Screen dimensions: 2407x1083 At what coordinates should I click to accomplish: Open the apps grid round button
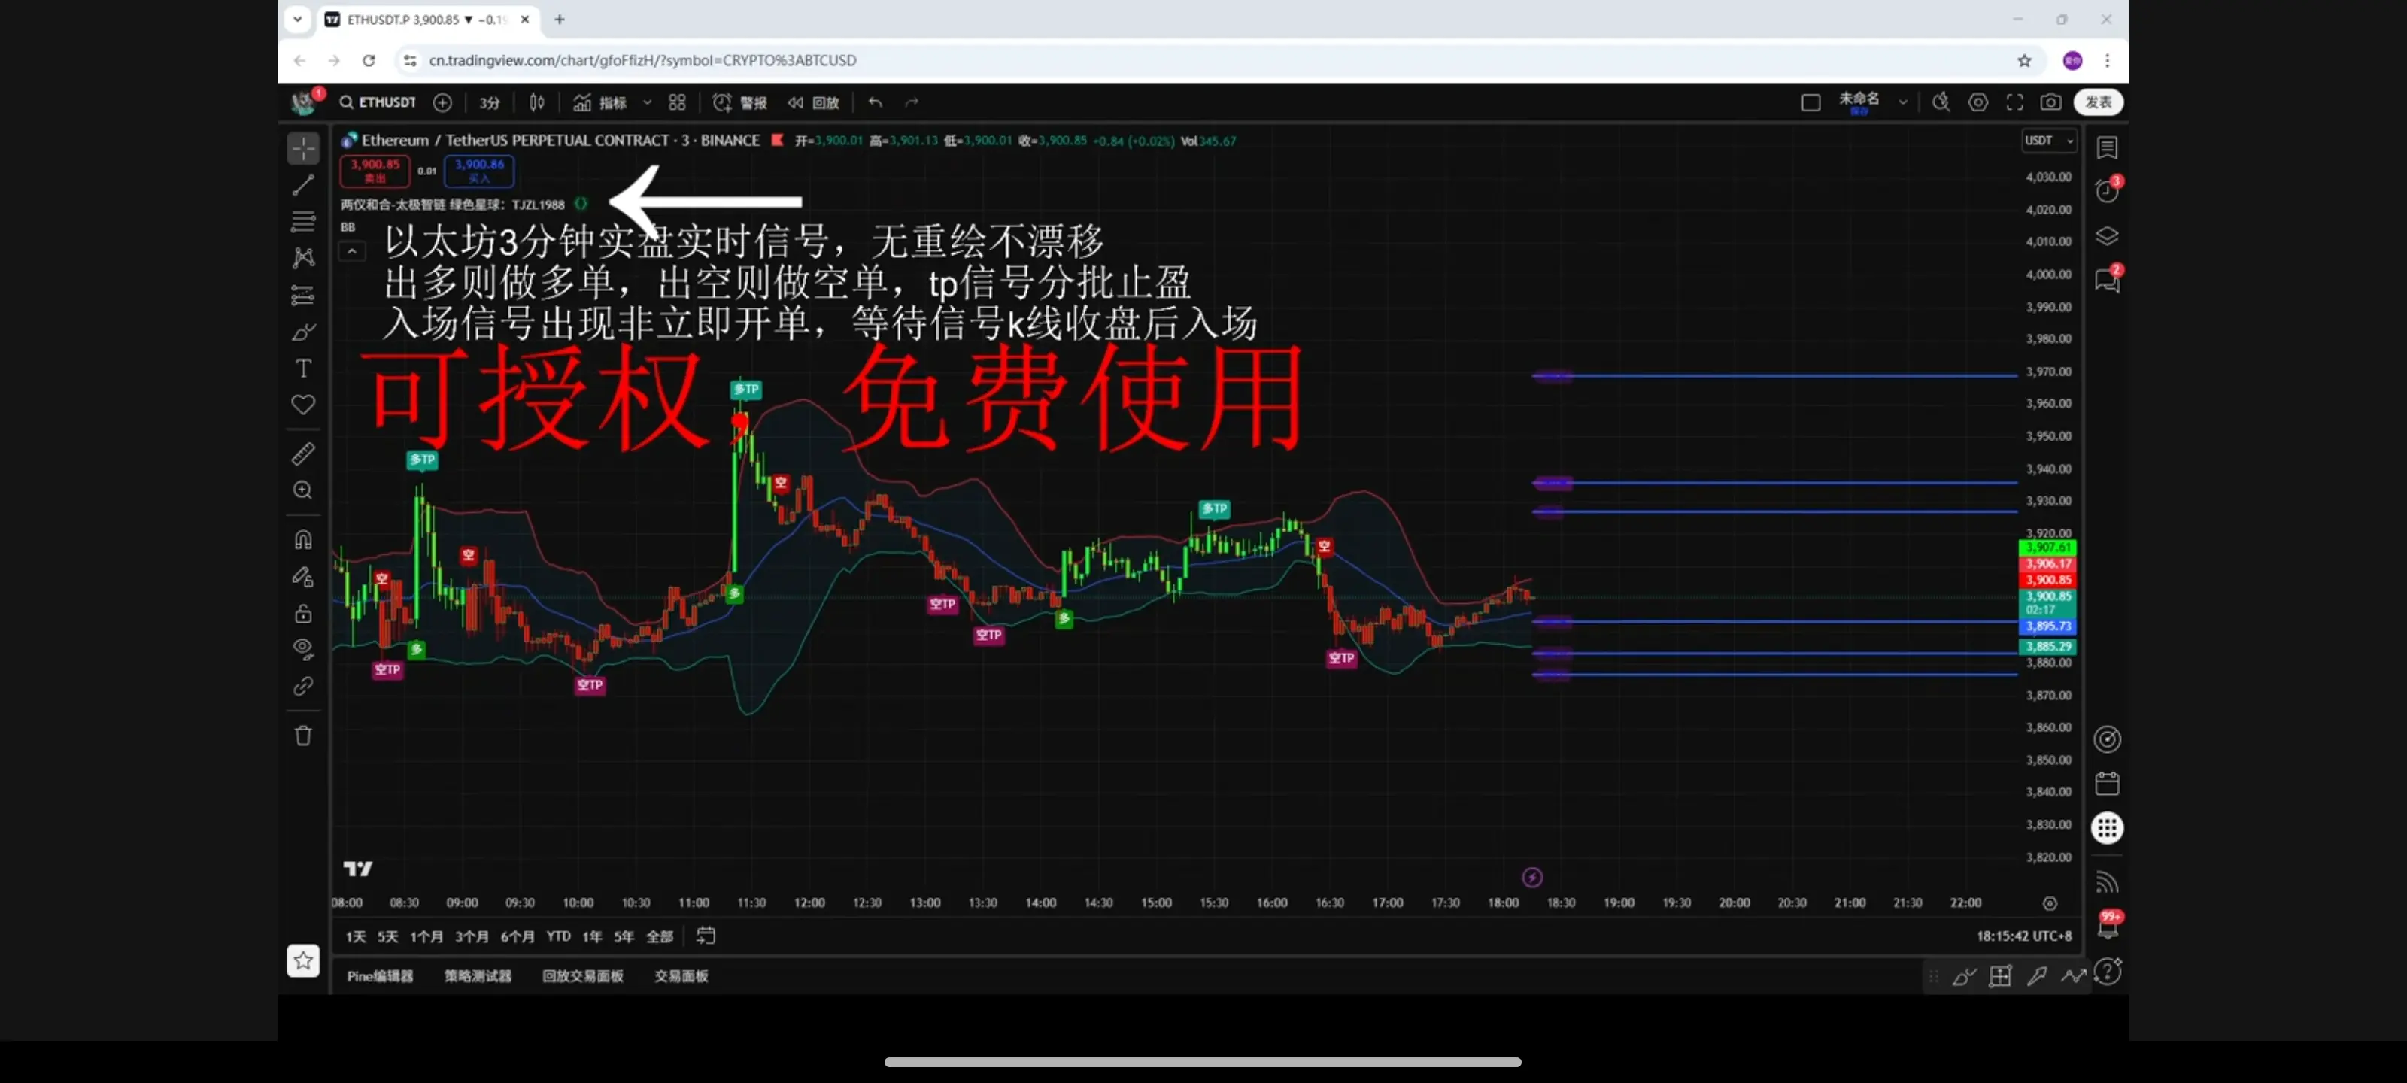click(x=2107, y=828)
